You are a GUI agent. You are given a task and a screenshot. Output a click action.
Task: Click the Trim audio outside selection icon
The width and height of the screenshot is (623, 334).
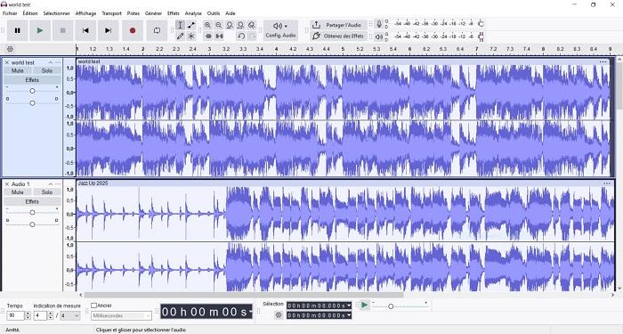click(207, 37)
